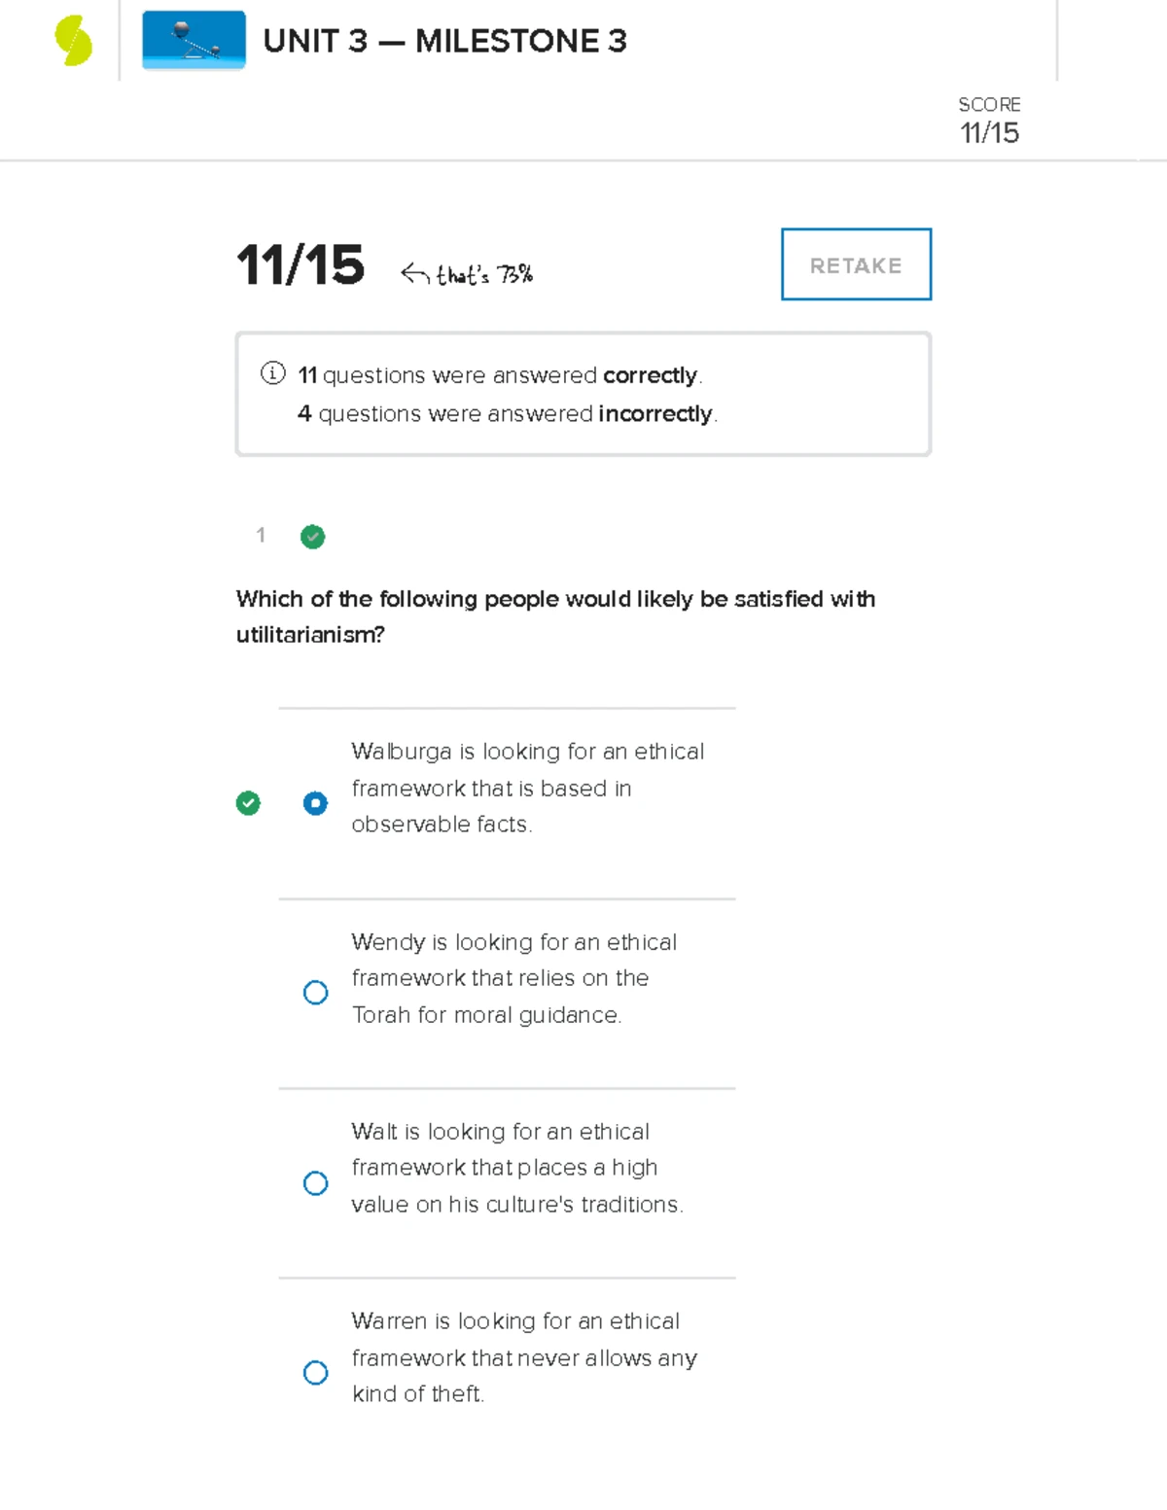Click the '4 questions answered incorrectly' text
The height and width of the screenshot is (1510, 1167).
506,413
